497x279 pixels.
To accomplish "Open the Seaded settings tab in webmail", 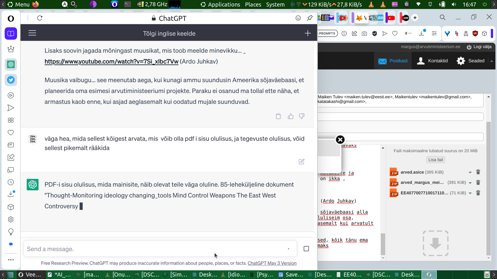I will [471, 61].
